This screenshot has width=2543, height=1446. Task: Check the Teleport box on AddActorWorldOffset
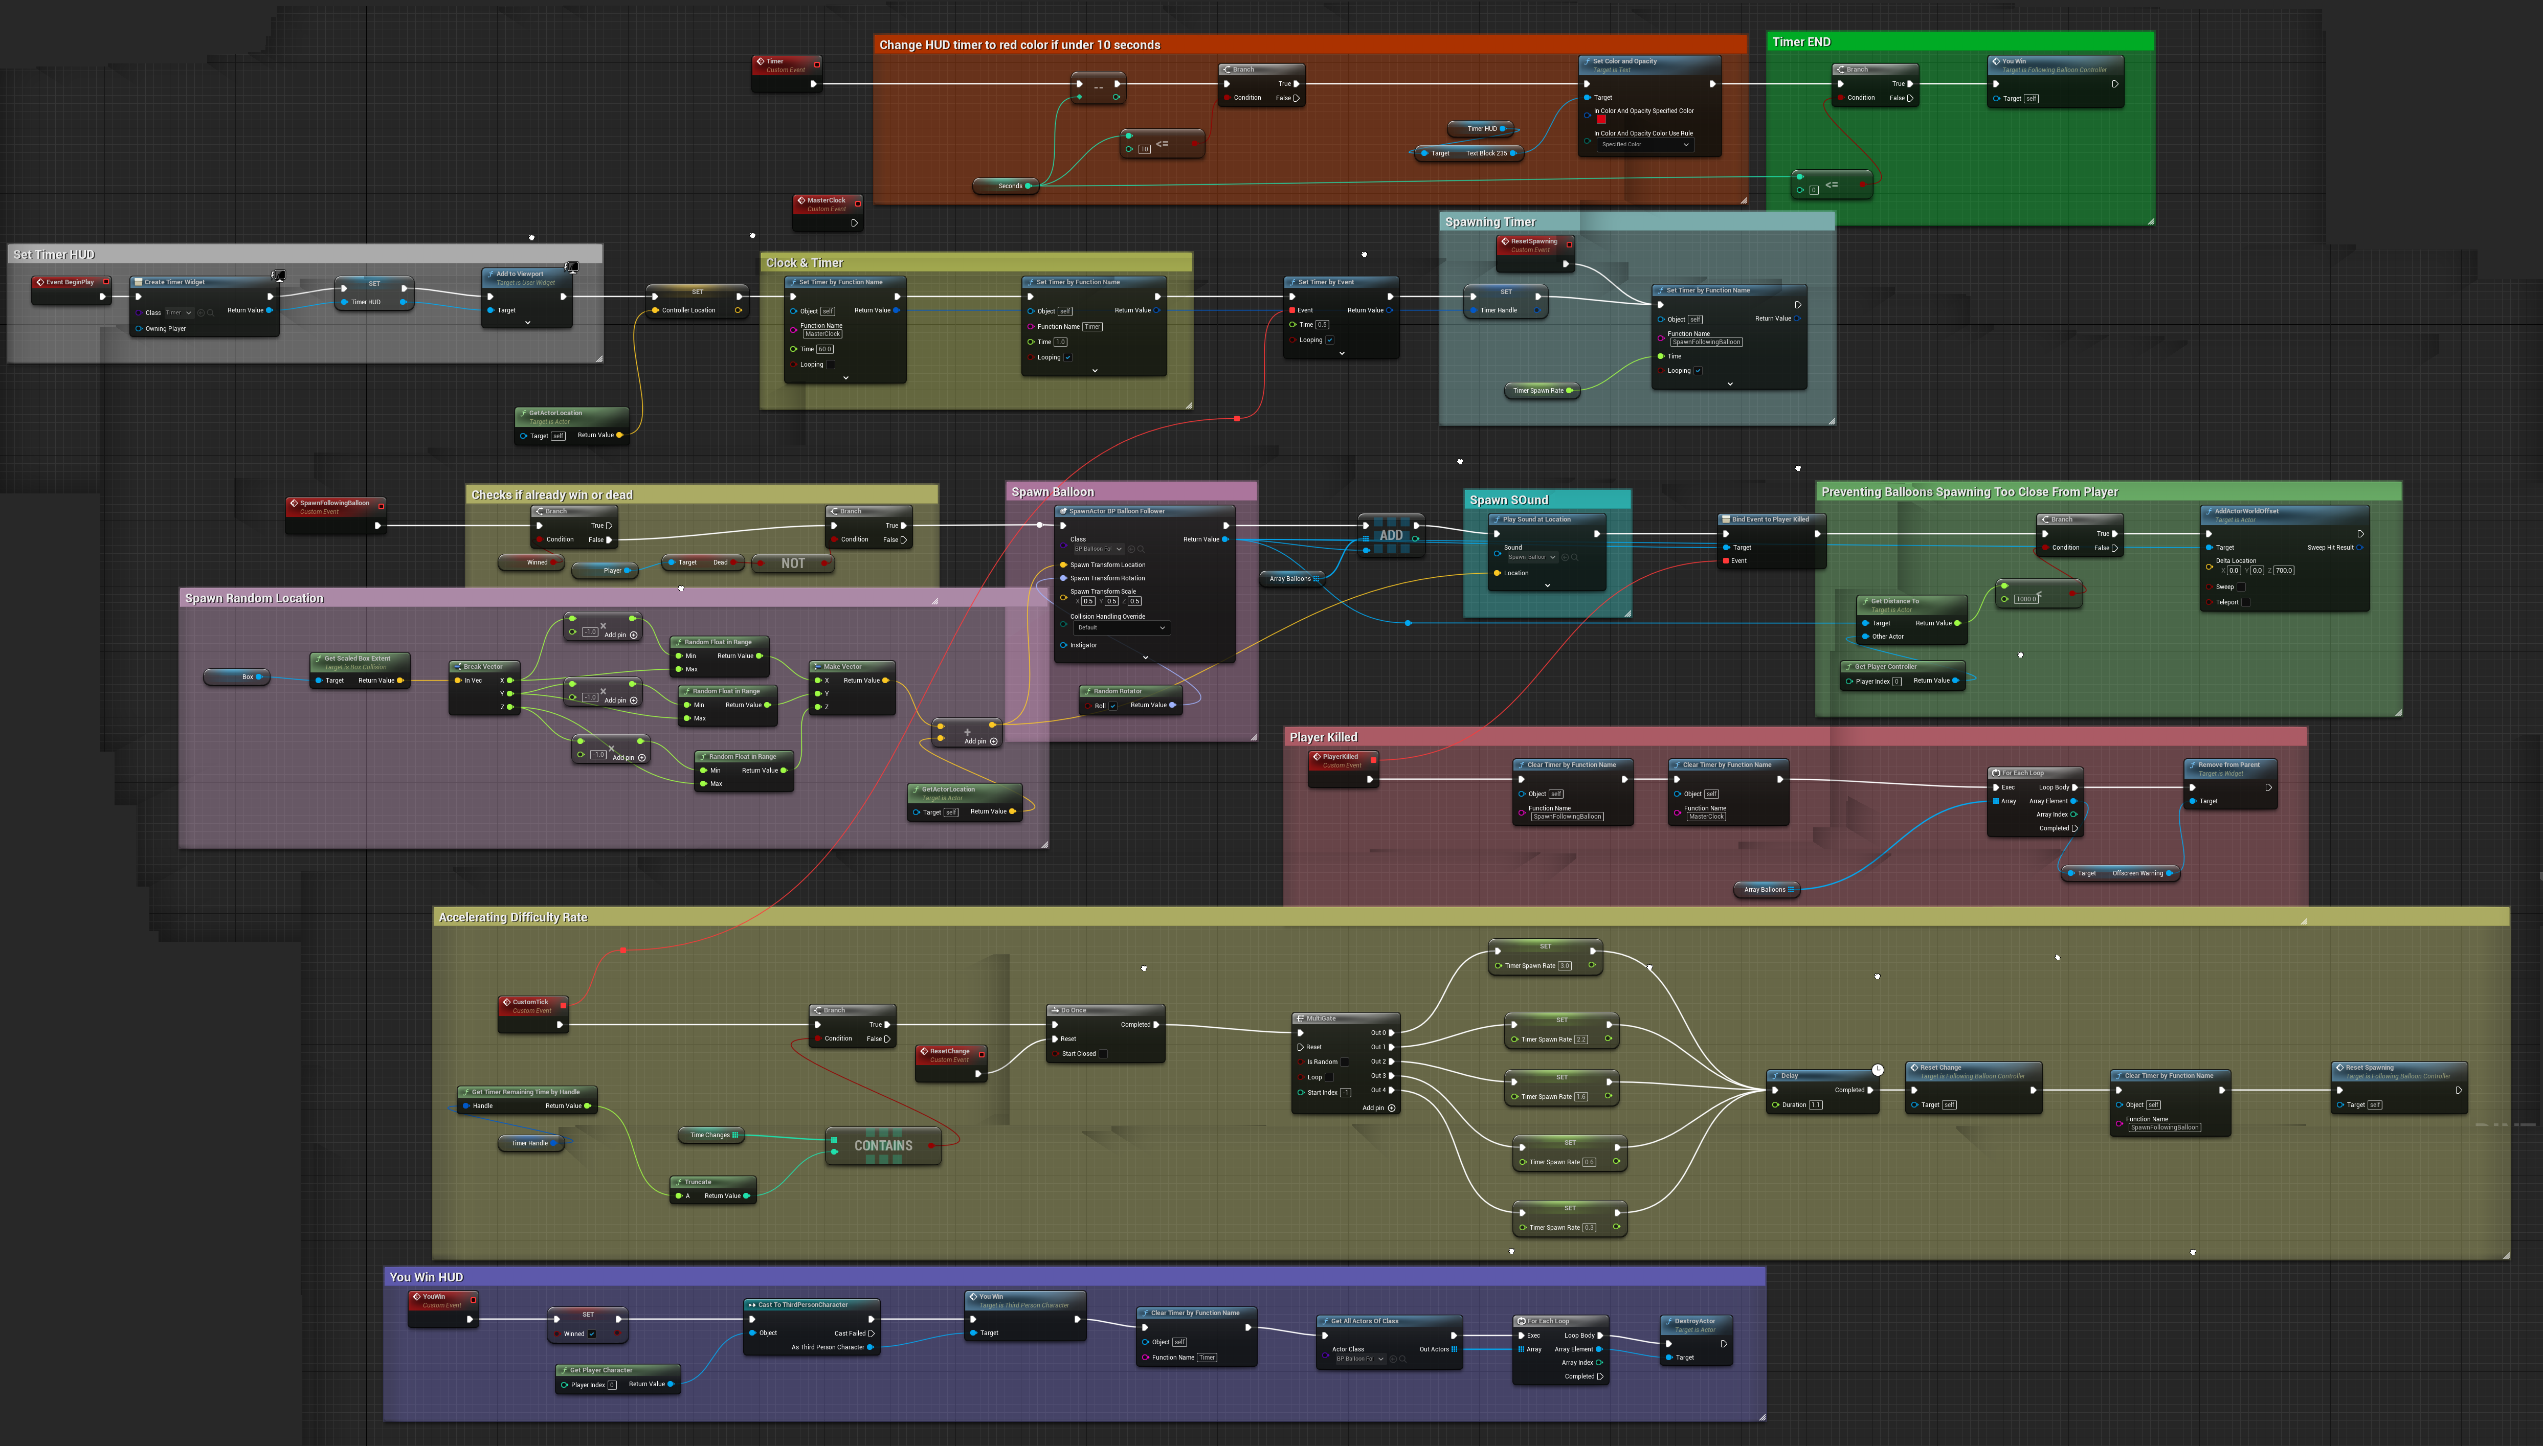tap(2246, 602)
